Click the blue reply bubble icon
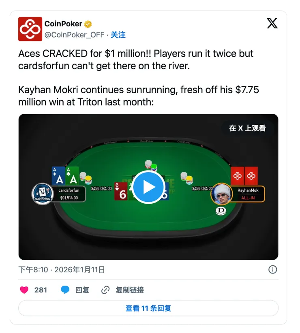 [x=65, y=290]
